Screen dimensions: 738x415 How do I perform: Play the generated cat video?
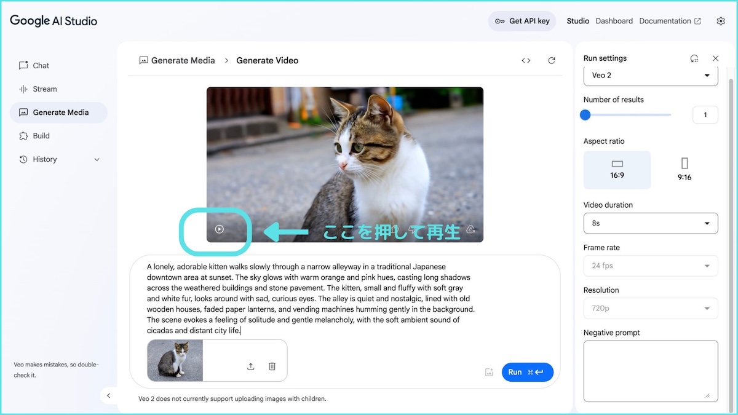pyautogui.click(x=220, y=229)
